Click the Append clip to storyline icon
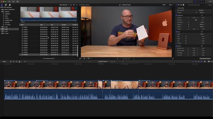This screenshot has height=119, width=213. [x=16, y=61]
